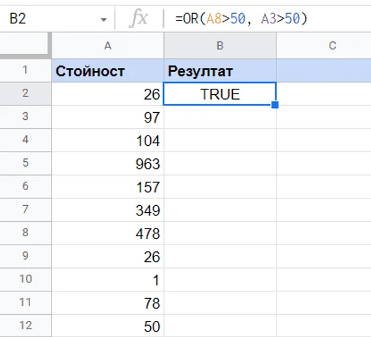Select all cells using corner box

coord(25,45)
